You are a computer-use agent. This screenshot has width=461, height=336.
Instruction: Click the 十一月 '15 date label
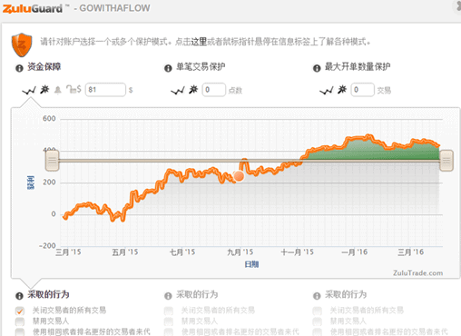click(298, 252)
